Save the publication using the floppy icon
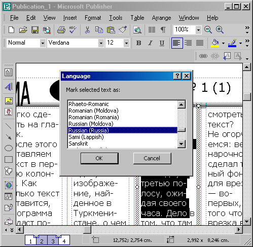Viewport: 253px width, 247px height. coord(35,30)
